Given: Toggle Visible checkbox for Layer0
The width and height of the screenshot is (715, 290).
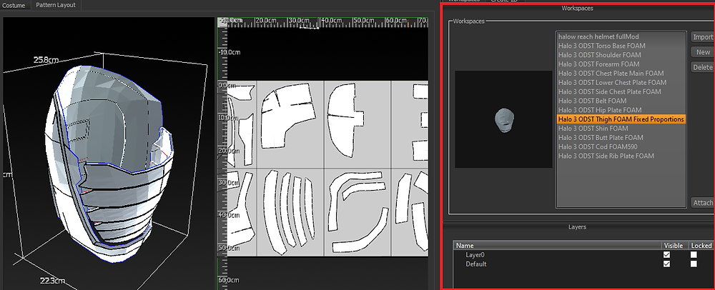Looking at the screenshot, I should click(x=666, y=255).
